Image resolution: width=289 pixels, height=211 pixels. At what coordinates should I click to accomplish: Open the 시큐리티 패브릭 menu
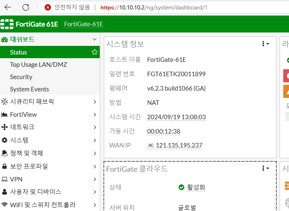32,102
